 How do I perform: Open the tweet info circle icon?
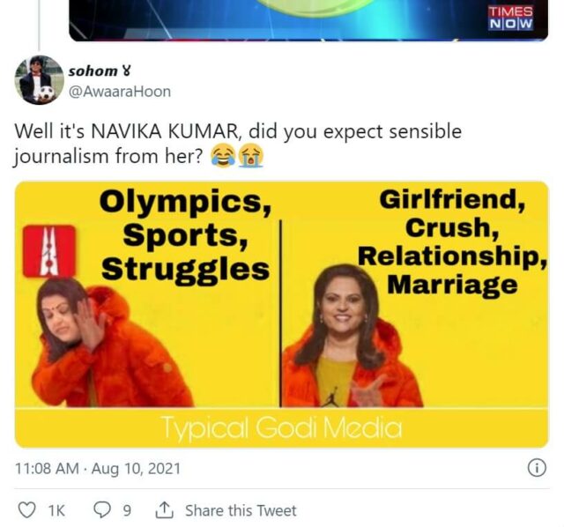(x=537, y=468)
